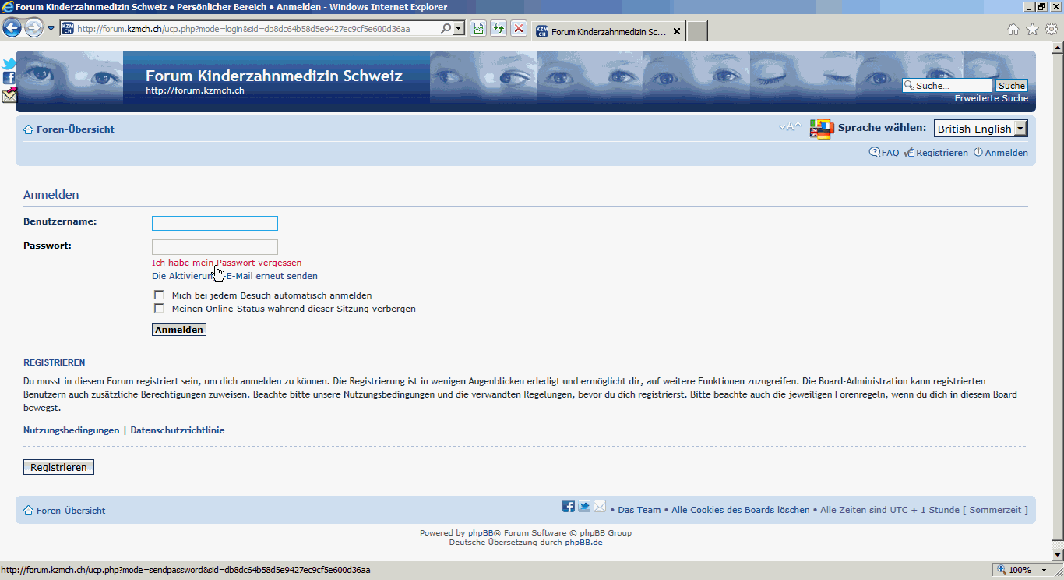Open the browser tools gear icon
The image size is (1064, 580).
[1051, 30]
